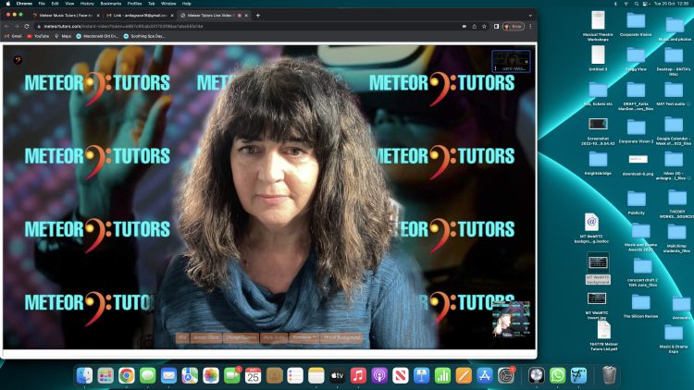694x390 pixels.
Task: Open Finder from the dock
Action: pyautogui.click(x=84, y=376)
